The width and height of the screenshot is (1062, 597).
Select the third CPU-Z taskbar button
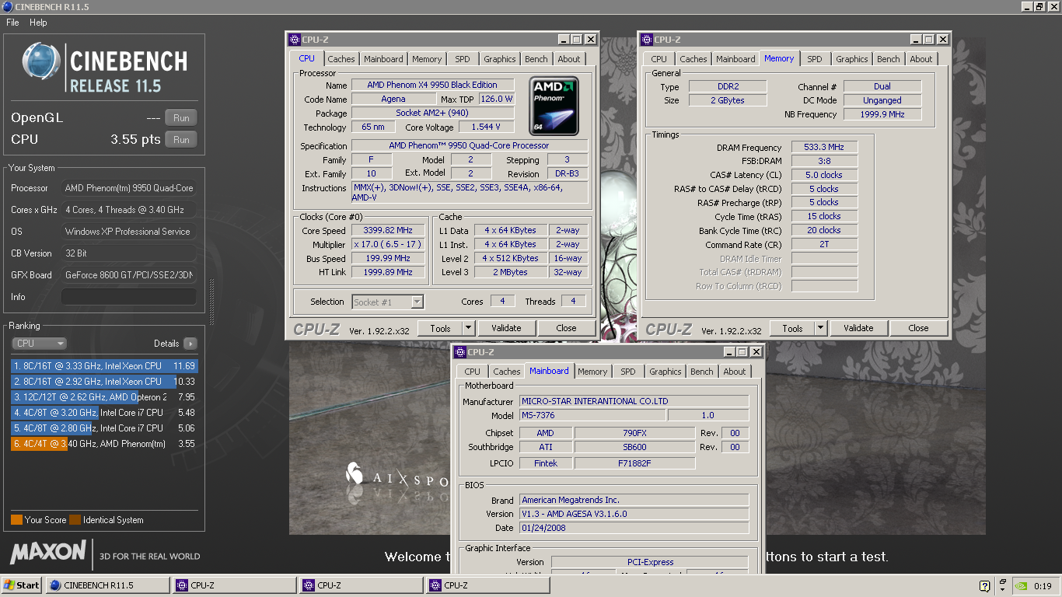(x=487, y=585)
